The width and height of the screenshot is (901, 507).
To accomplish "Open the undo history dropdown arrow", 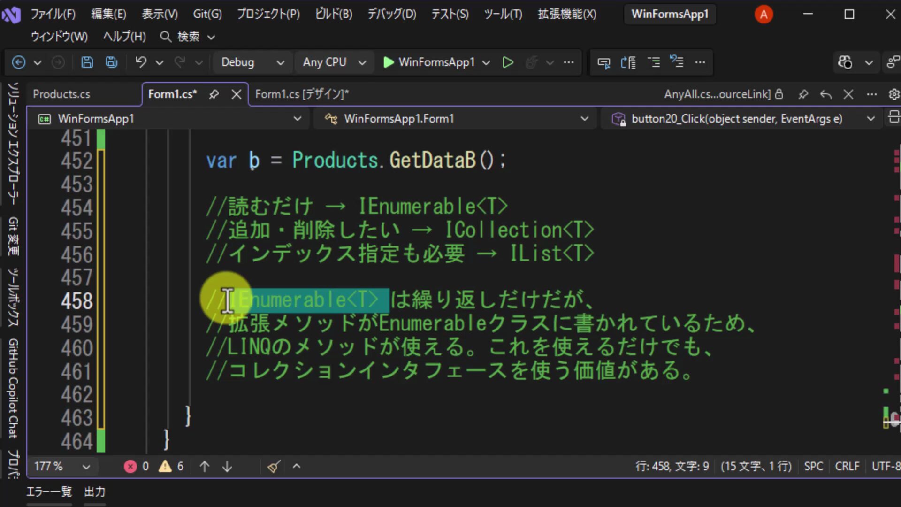I will pyautogui.click(x=160, y=62).
